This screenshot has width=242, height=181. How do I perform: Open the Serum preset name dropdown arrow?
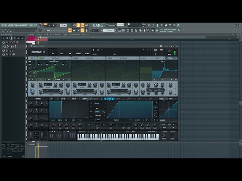[144, 50]
